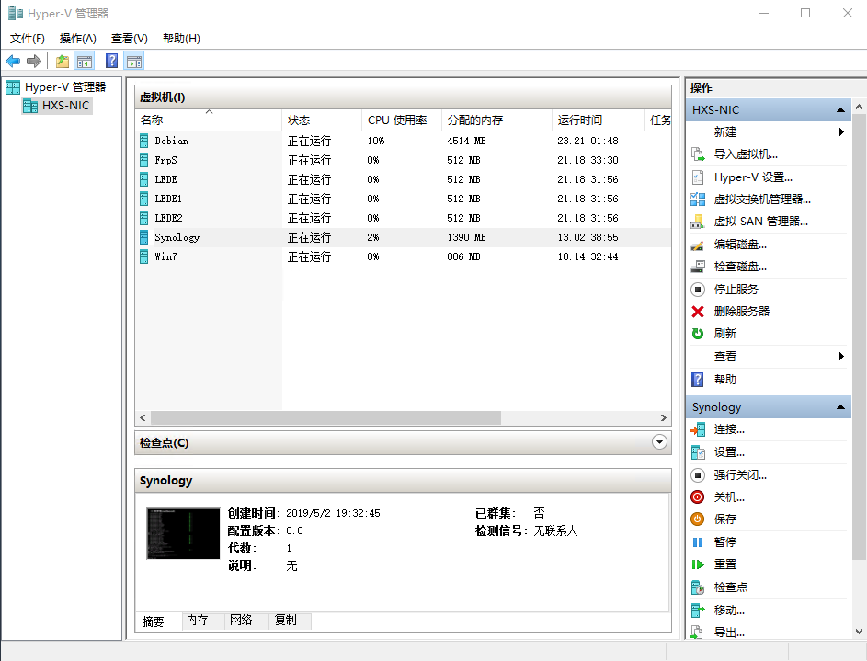Click the 分配的内存 column header
The image size is (867, 661).
[x=496, y=120]
